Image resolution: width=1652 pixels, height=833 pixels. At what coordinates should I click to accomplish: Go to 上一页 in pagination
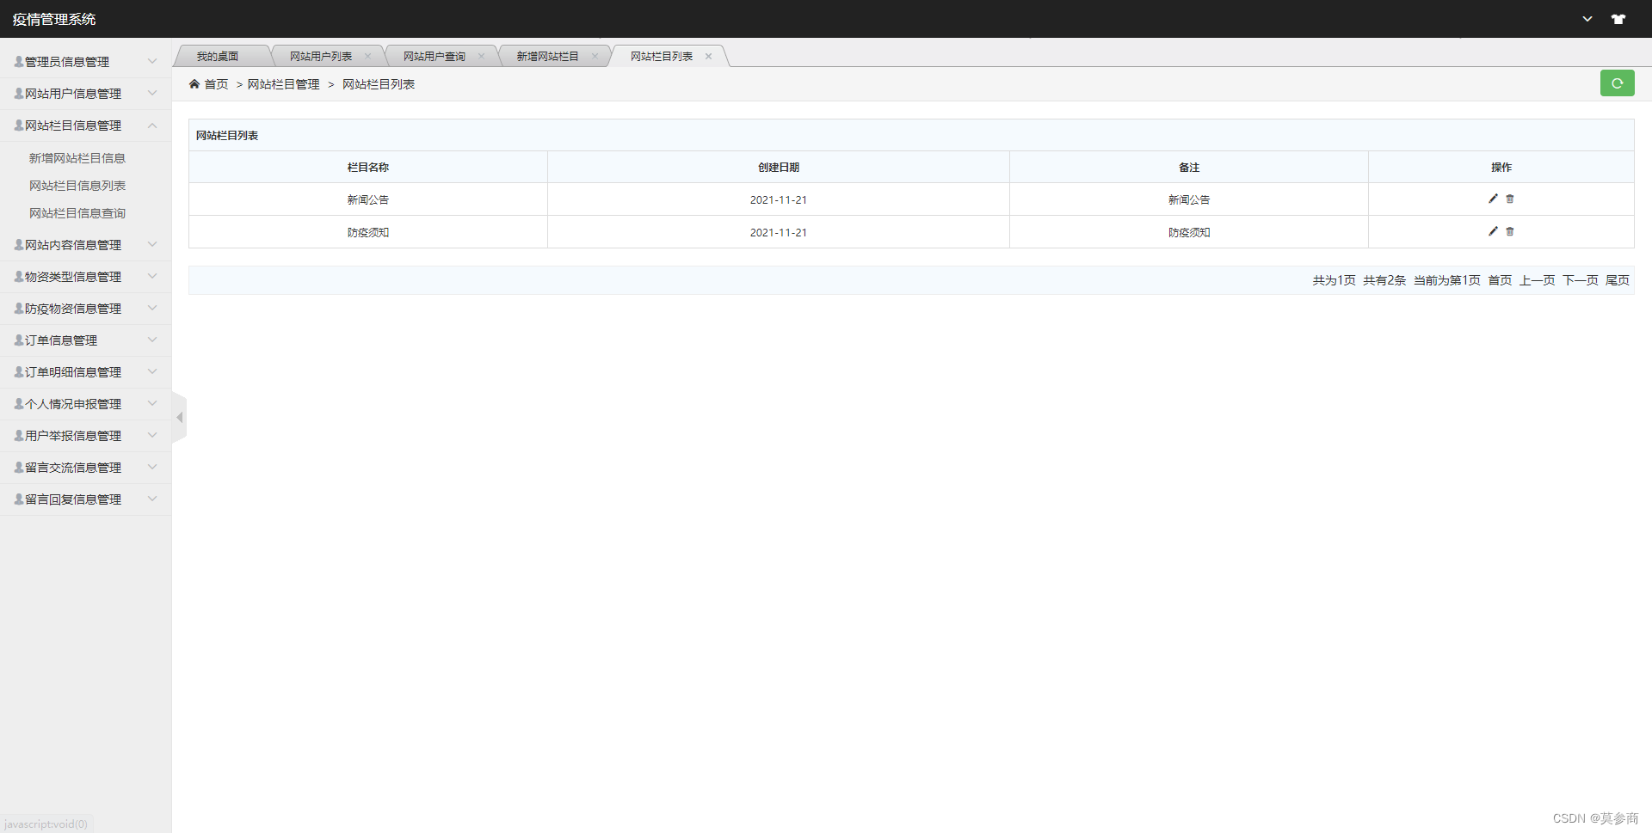pyautogui.click(x=1537, y=280)
